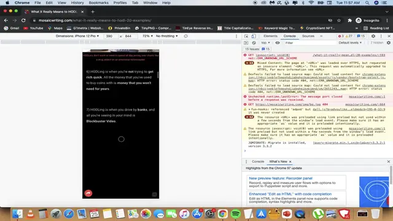
Task: Open DevTools three-dot customize menu
Action: tap(381, 36)
